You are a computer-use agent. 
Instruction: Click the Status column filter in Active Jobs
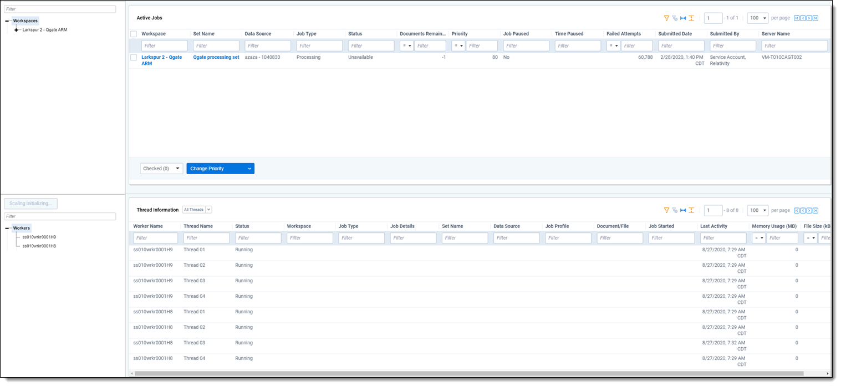coord(371,46)
